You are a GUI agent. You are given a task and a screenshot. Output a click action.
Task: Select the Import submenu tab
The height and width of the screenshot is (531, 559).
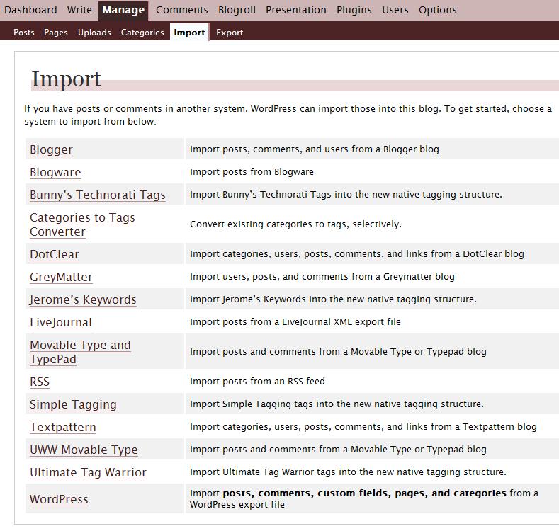pos(189,32)
